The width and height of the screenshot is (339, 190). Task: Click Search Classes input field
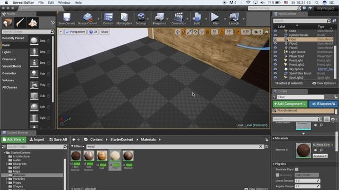(x=28, y=32)
